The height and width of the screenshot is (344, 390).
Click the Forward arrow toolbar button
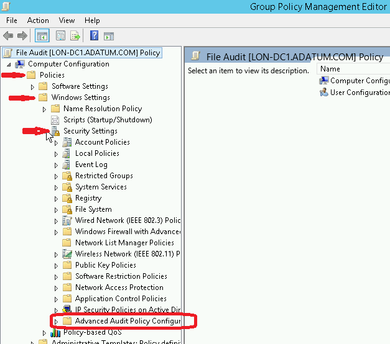tap(22, 36)
